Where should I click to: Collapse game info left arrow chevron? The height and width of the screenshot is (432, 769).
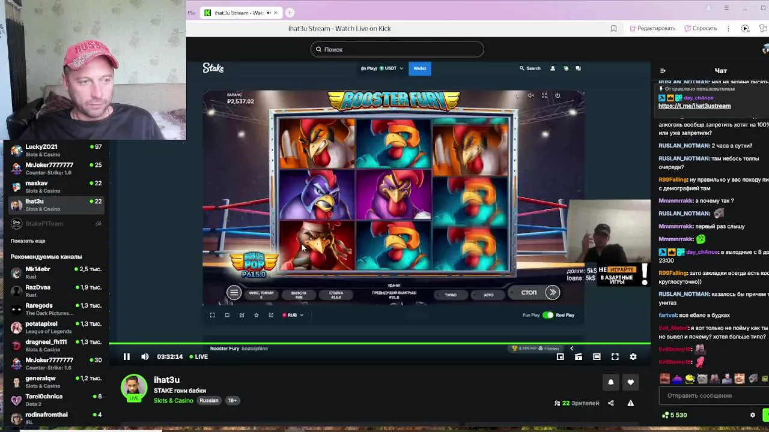pyautogui.click(x=571, y=348)
